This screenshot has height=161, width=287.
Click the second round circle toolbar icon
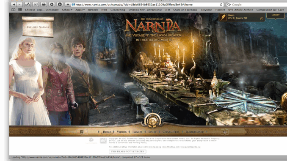click(x=60, y=4)
